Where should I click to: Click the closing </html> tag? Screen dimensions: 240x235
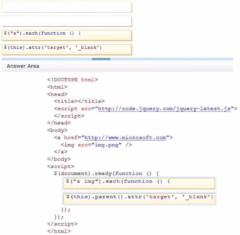59,231
